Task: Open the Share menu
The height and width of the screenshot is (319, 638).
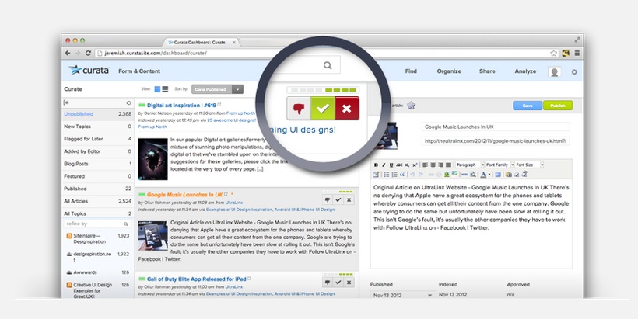Action: (x=487, y=71)
